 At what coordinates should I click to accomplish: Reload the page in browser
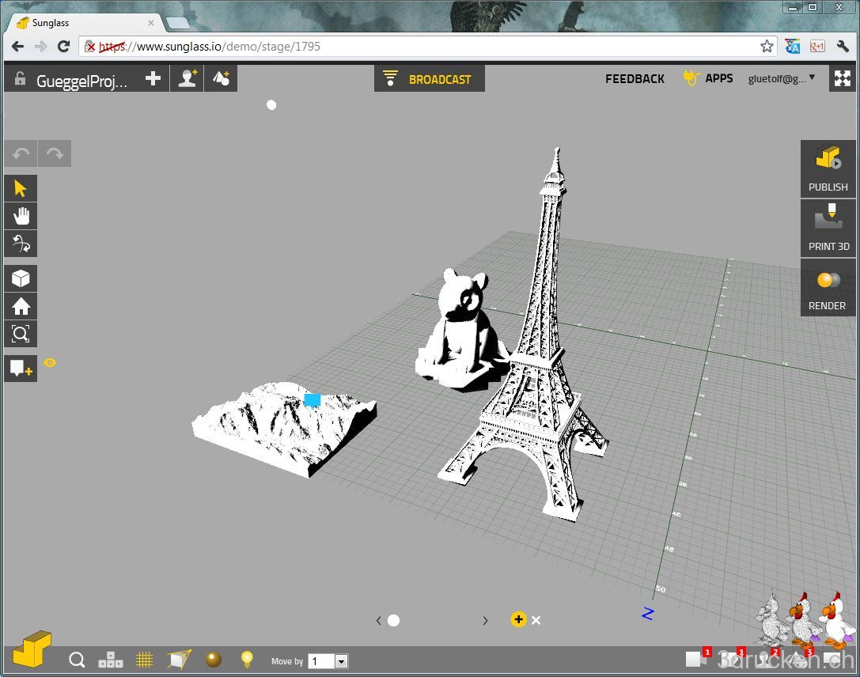(x=63, y=47)
